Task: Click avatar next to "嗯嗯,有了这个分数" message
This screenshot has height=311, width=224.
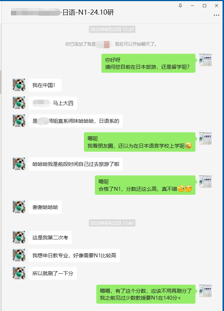Action: coord(205,291)
